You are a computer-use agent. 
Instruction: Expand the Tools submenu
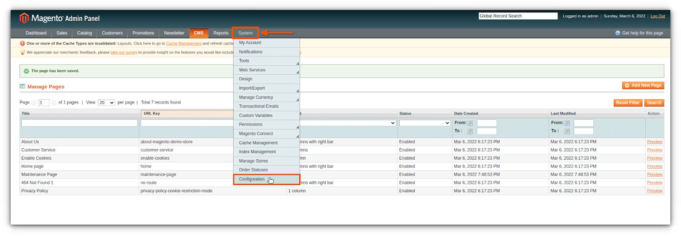click(x=298, y=64)
